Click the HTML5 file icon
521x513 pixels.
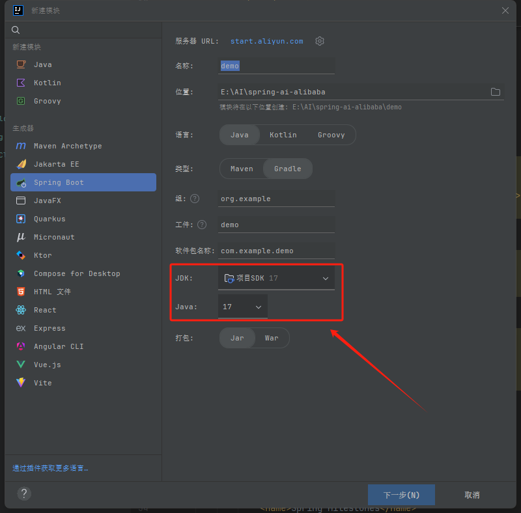coord(21,292)
